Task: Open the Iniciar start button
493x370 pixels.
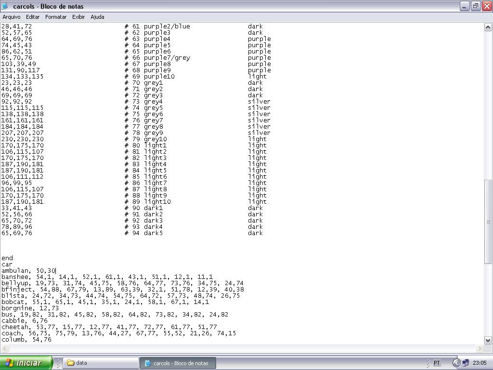Action: click(26, 363)
